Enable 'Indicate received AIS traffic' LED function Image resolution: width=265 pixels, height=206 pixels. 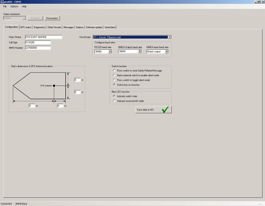(114, 101)
